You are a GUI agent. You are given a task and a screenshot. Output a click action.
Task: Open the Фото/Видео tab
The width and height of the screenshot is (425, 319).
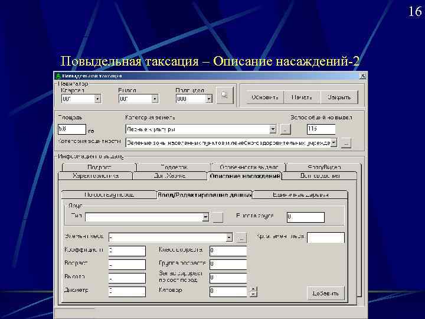324,167
